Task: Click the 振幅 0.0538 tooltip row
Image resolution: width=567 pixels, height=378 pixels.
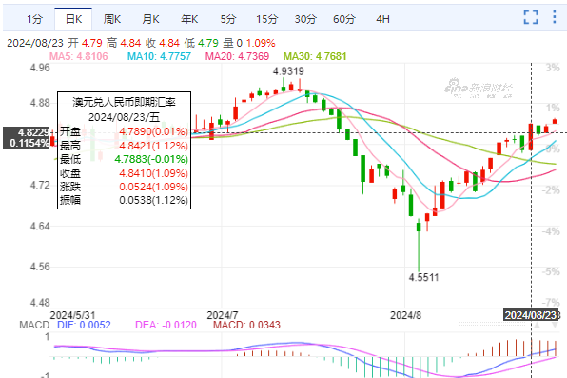Action: (124, 200)
